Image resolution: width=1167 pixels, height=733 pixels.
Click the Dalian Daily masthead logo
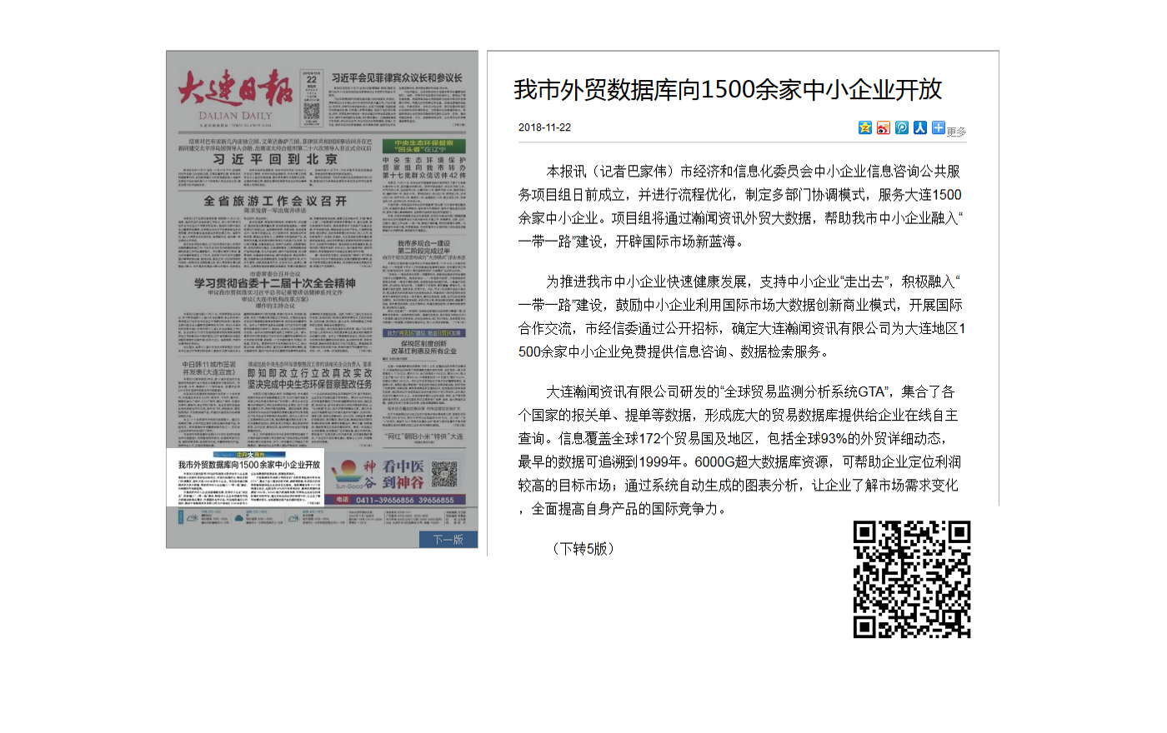(x=235, y=95)
